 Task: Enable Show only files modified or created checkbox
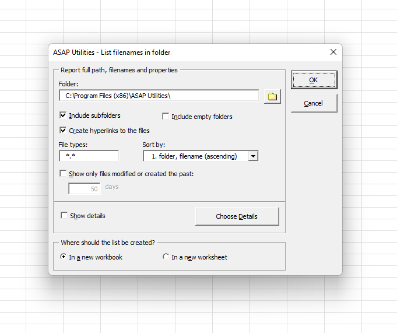(63, 173)
